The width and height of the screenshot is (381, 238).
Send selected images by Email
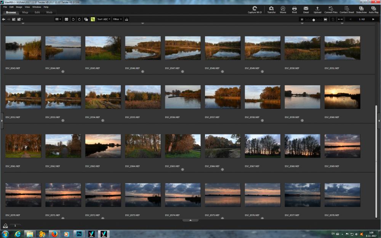[306, 10]
